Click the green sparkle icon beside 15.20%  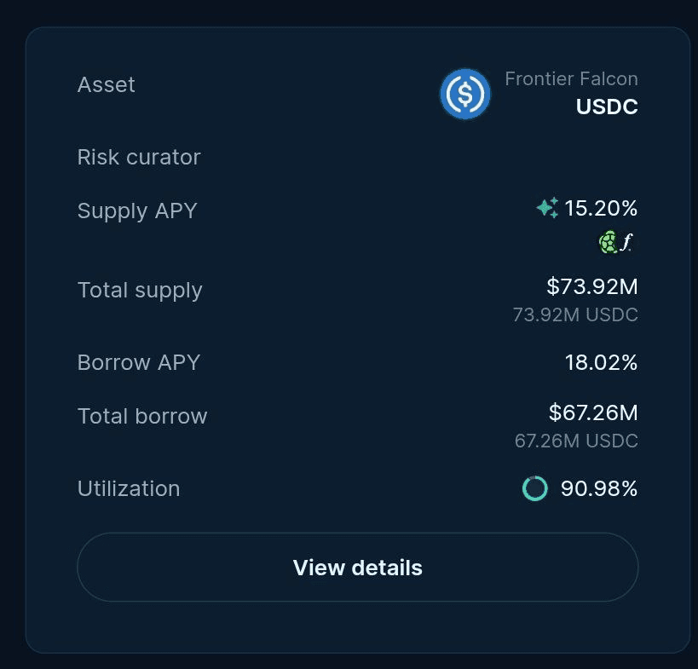547,208
